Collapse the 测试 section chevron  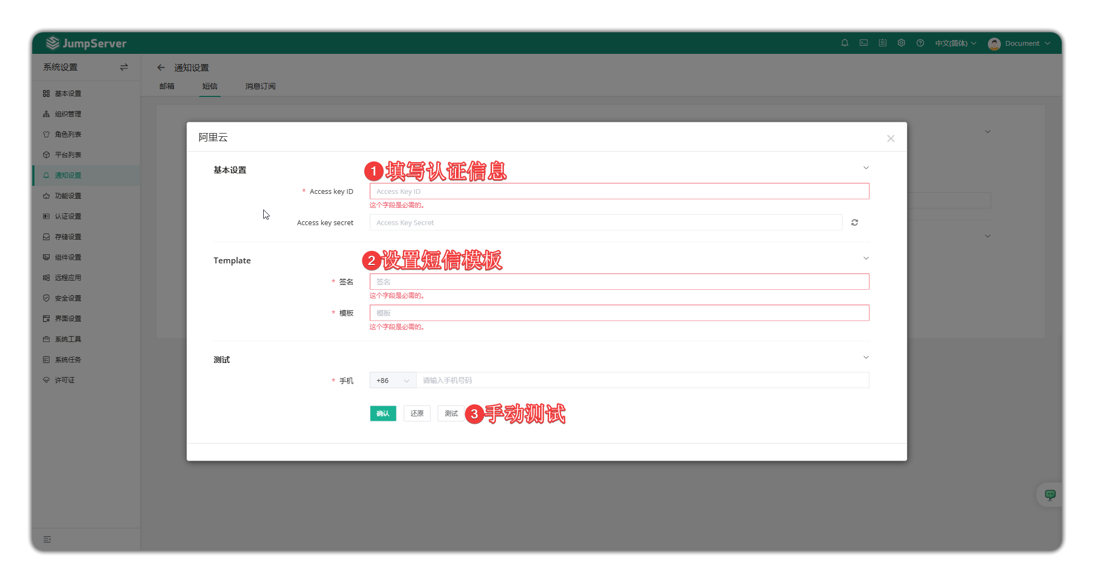pyautogui.click(x=866, y=358)
